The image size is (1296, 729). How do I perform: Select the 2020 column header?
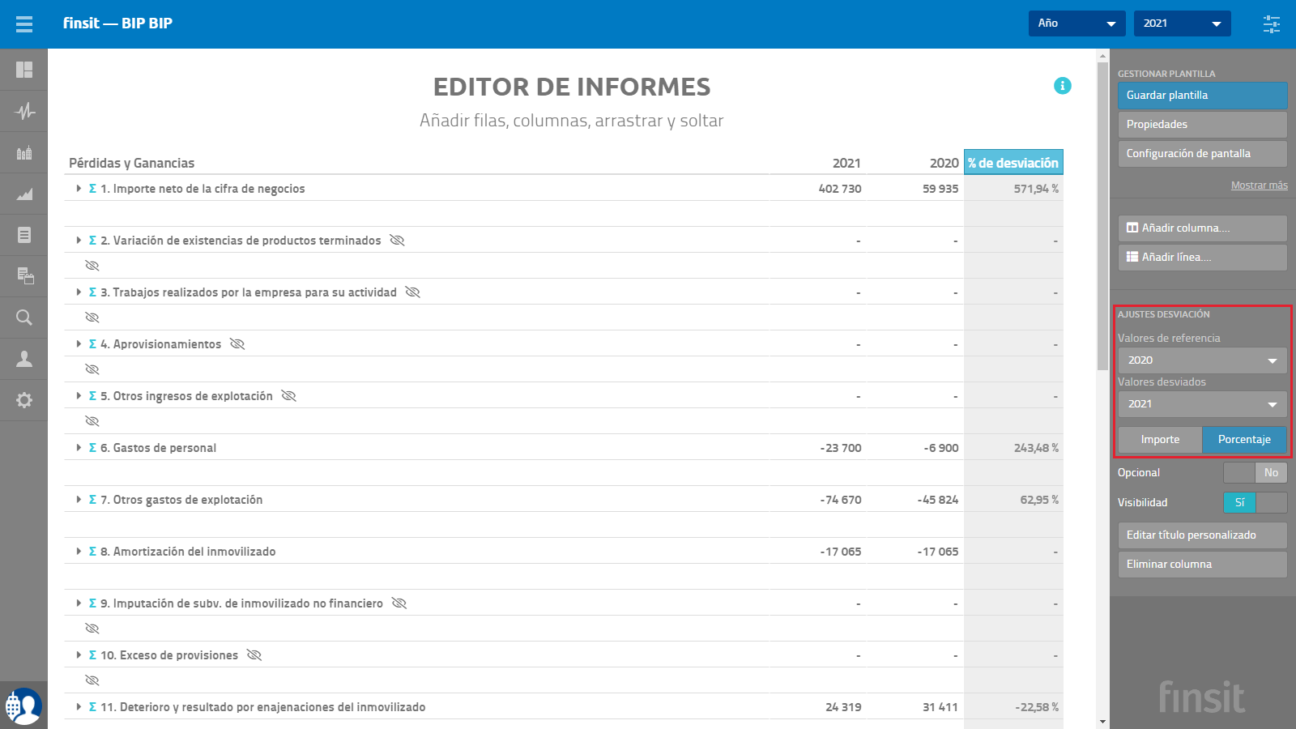coord(944,163)
